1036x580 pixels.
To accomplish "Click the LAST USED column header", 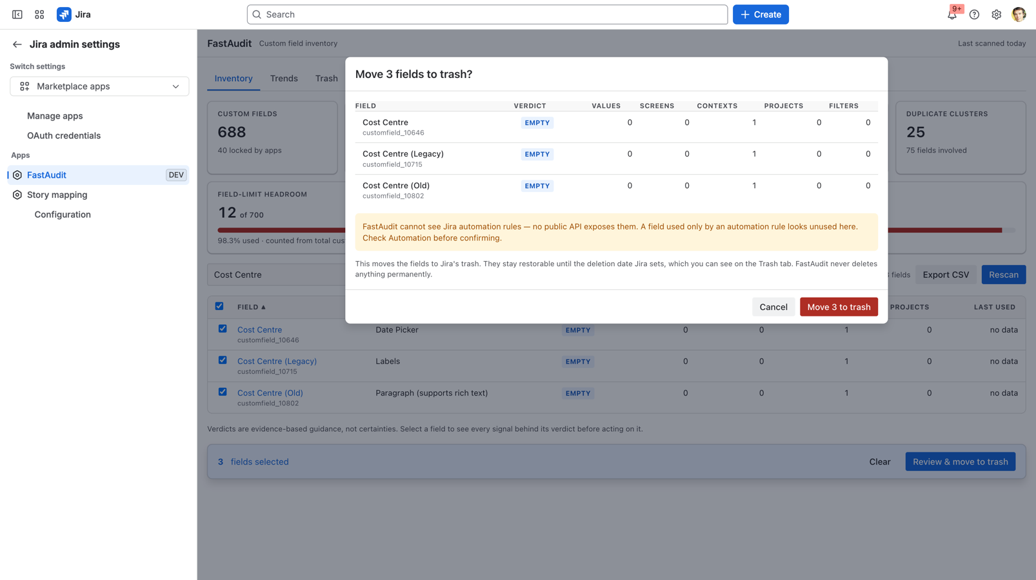I will [x=994, y=307].
